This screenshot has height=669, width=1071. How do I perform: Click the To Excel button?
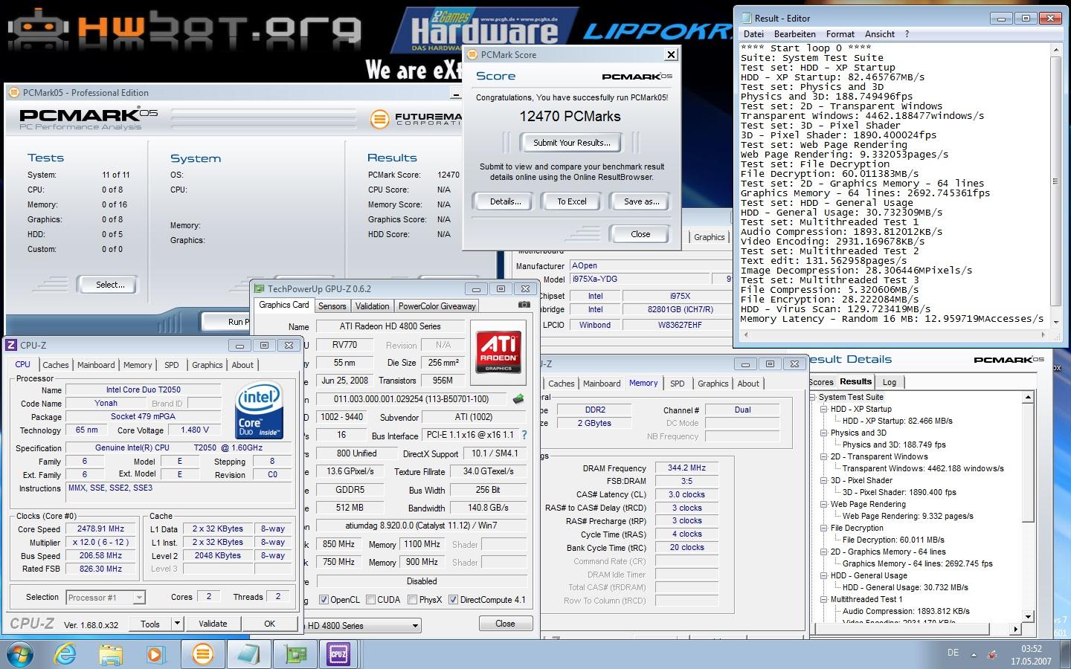tap(572, 201)
